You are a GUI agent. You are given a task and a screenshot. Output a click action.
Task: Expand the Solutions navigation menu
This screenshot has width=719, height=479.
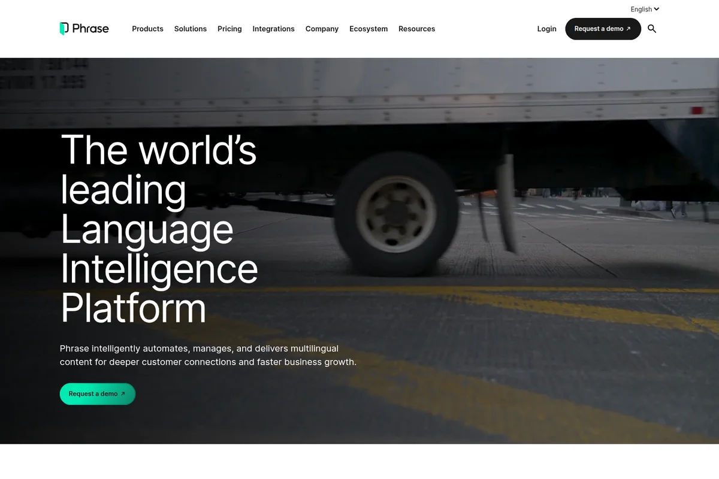coord(190,29)
